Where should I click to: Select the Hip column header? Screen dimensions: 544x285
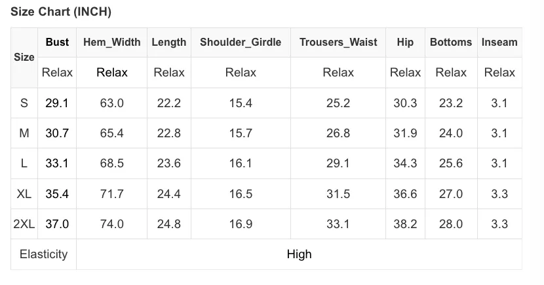(405, 42)
